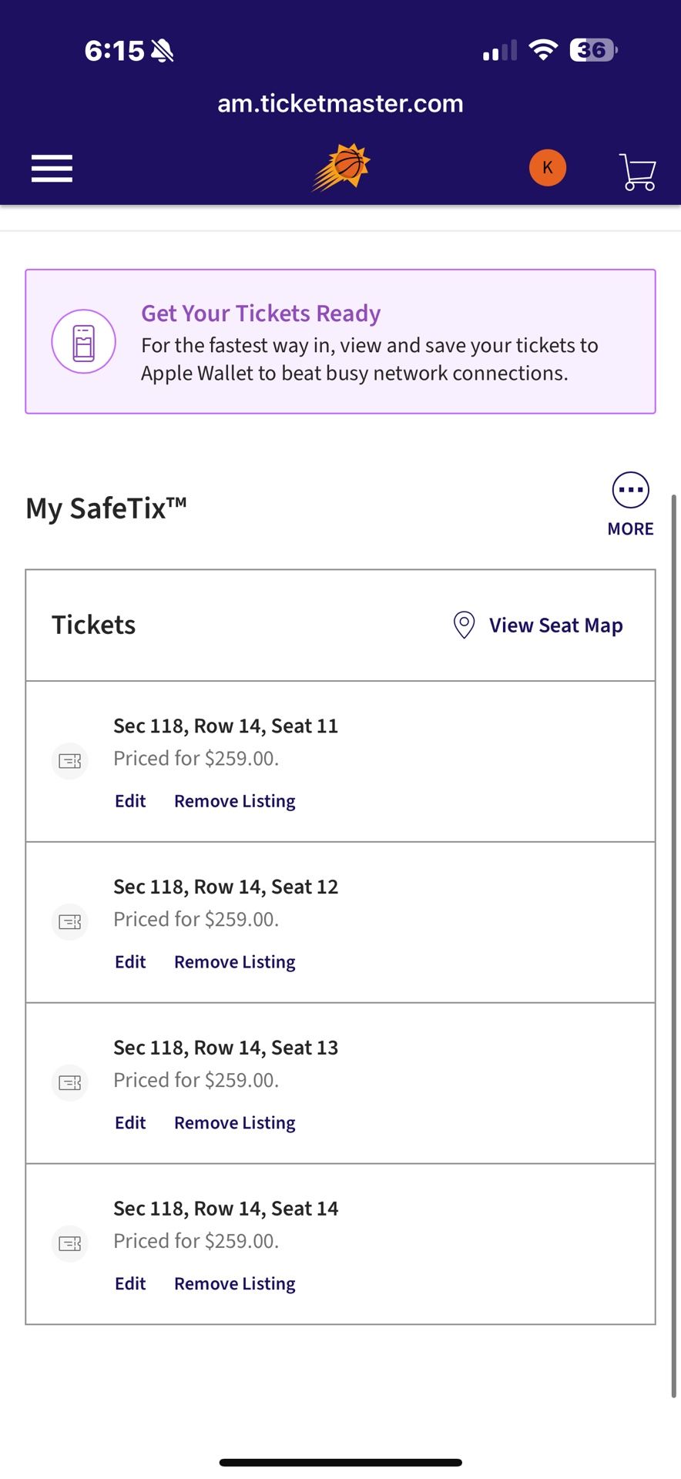Remove Listing for Seat 14
The height and width of the screenshot is (1479, 681).
pyautogui.click(x=234, y=1284)
